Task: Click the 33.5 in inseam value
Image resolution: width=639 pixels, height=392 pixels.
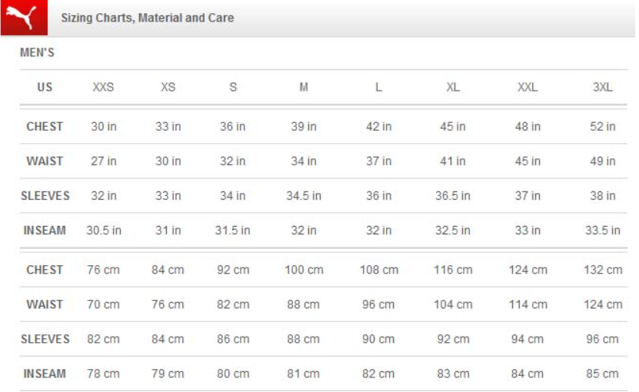Action: pyautogui.click(x=603, y=231)
